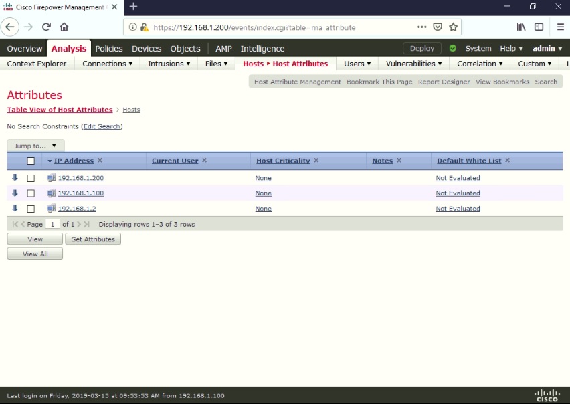Expand the Jump to... dropdown
570x404 pixels.
35,146
